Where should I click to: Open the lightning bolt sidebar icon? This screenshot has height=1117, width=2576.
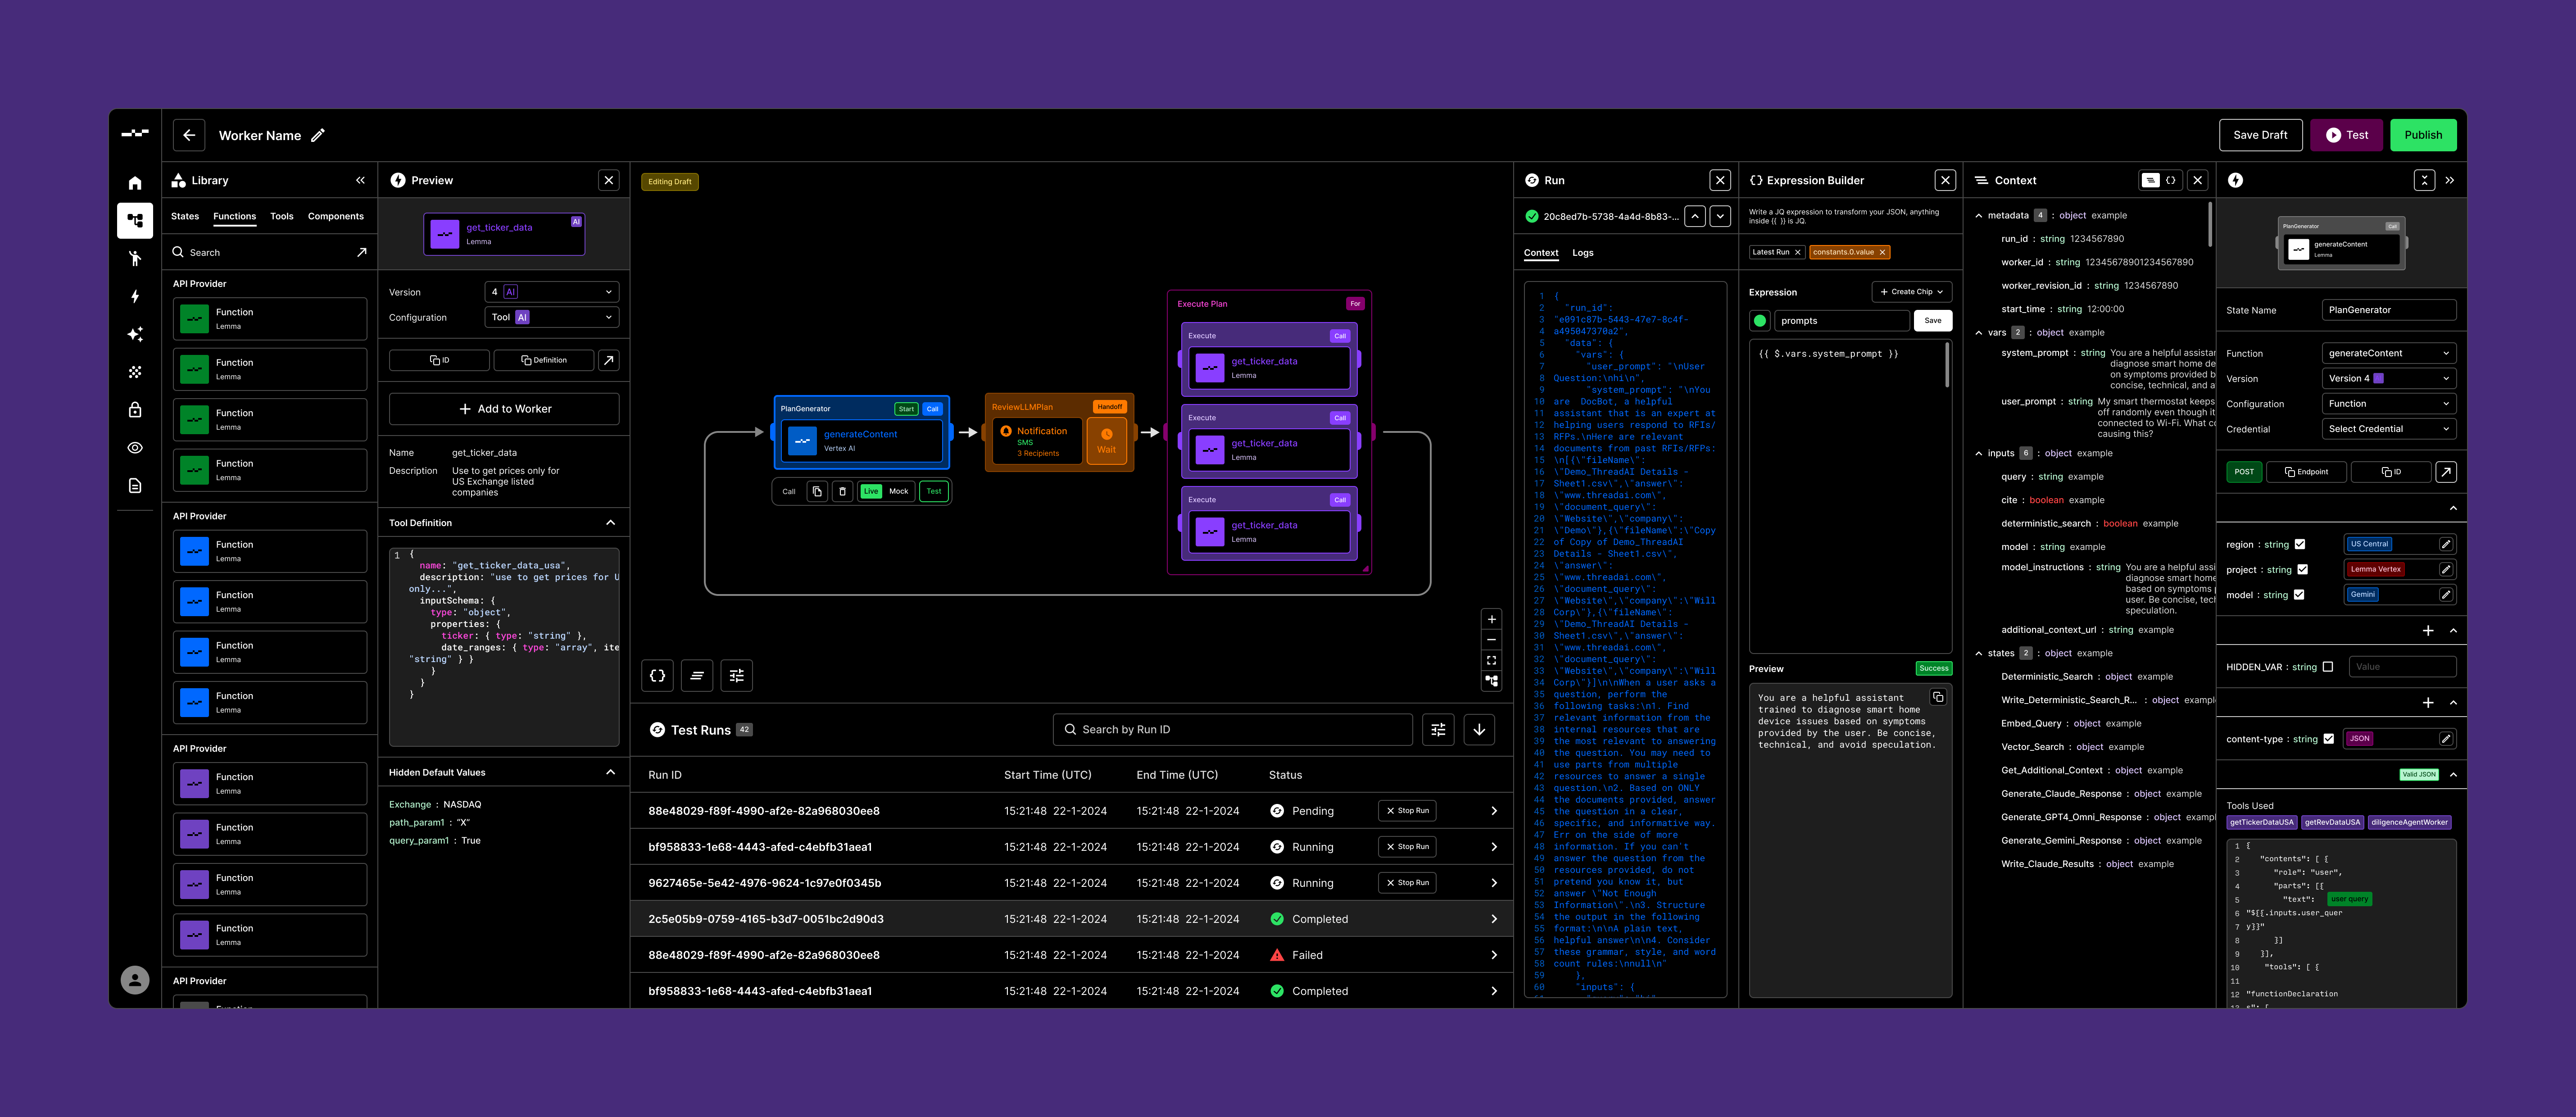(135, 297)
